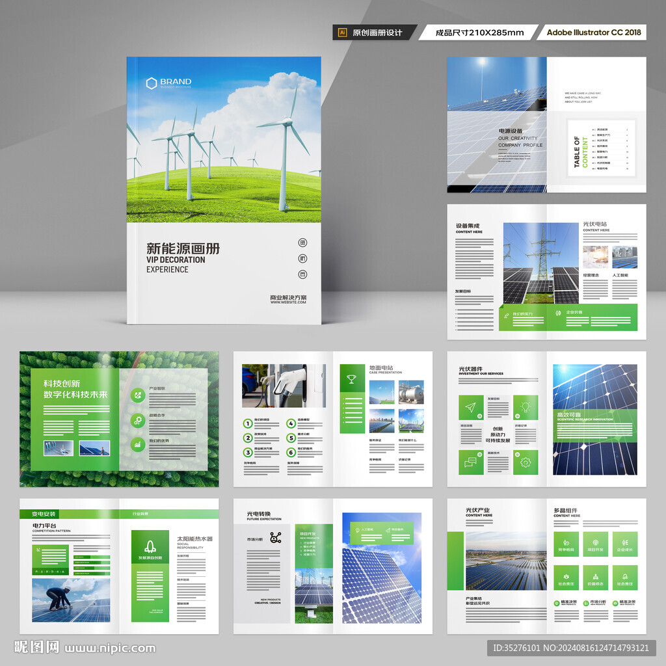The image size is (666, 666).
Task: Click the 设备集成 heading
Action: 468,226
